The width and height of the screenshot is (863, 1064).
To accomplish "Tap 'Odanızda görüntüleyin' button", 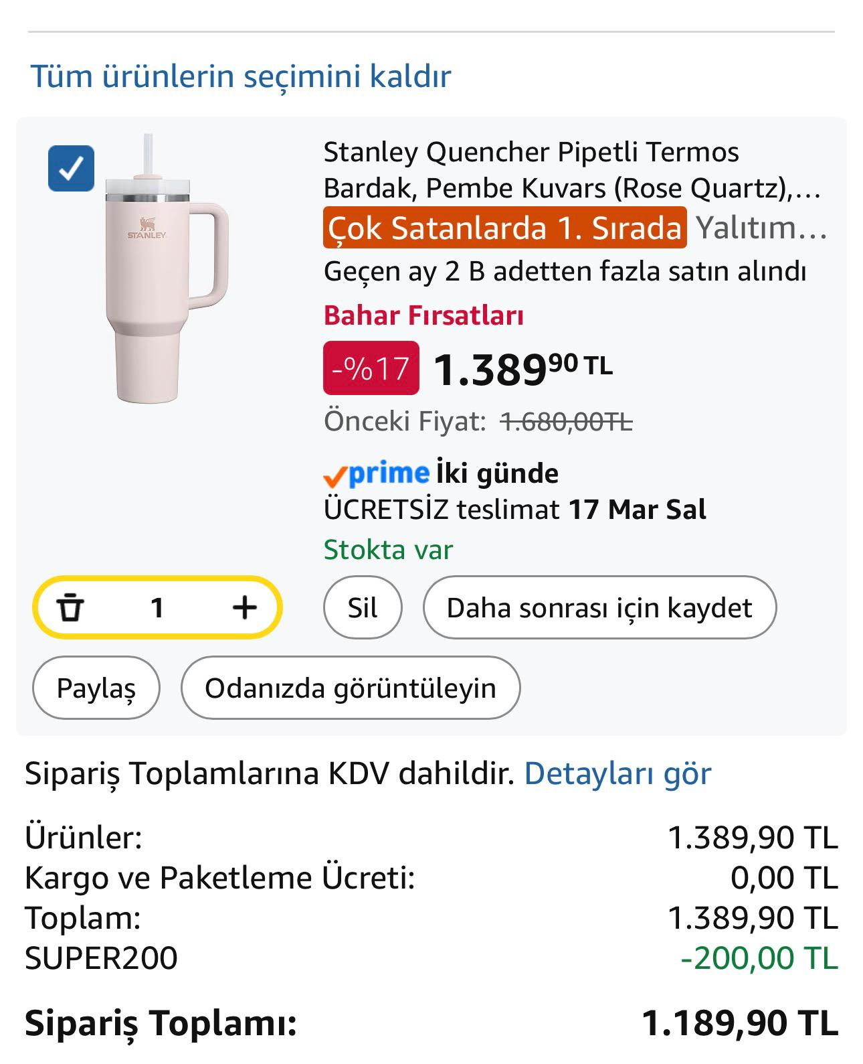I will tap(351, 688).
